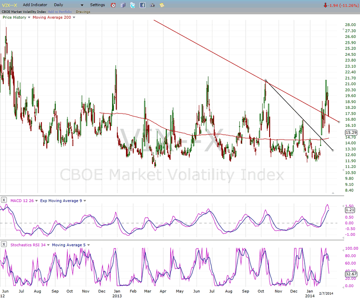Click the 2/7/2014 date label

326,293
